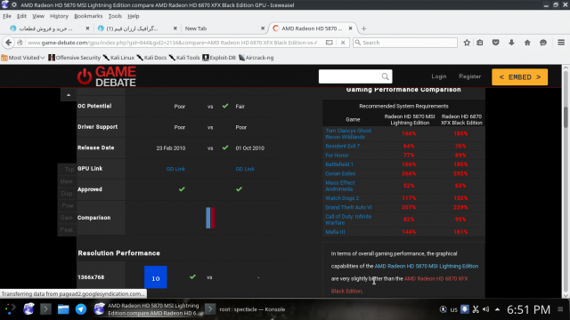Open Resident Evil 7 game link
570x320 pixels.
342,146
